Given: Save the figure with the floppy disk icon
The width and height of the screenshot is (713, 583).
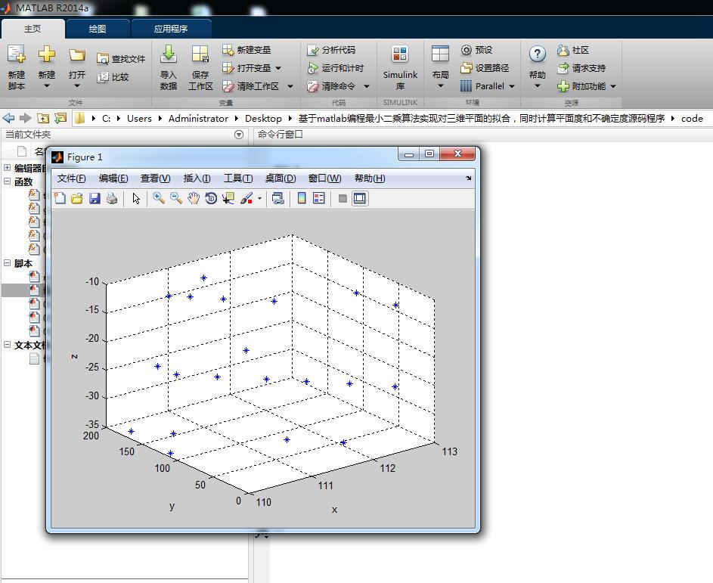Looking at the screenshot, I should click(x=95, y=198).
